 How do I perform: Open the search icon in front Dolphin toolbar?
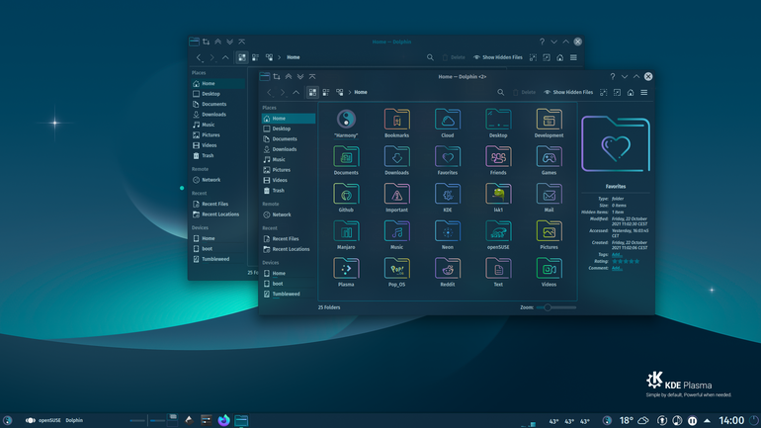click(x=500, y=92)
